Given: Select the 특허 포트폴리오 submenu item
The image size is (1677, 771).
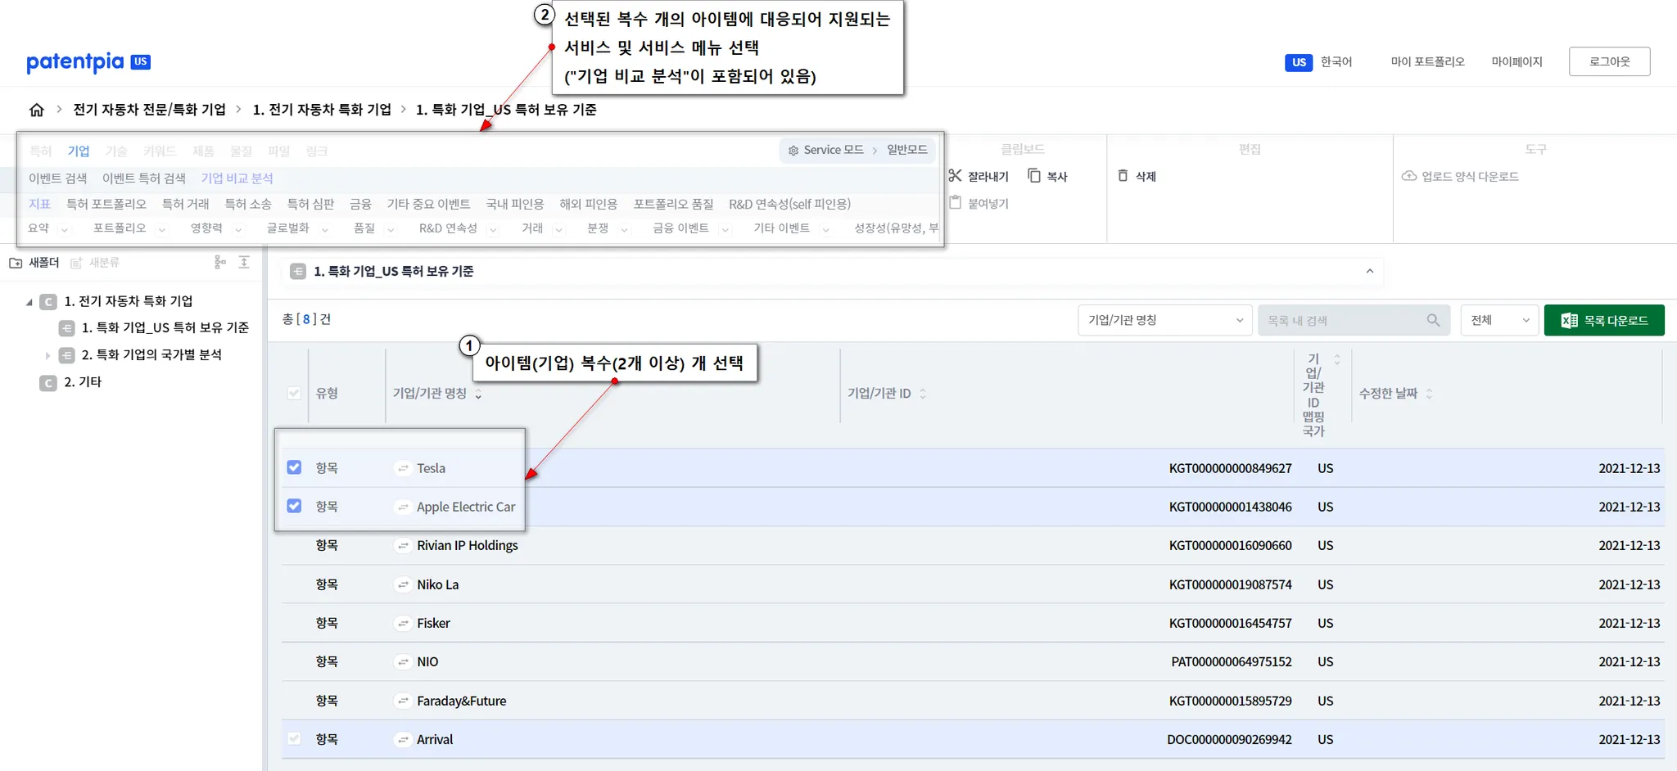Looking at the screenshot, I should pyautogui.click(x=106, y=204).
